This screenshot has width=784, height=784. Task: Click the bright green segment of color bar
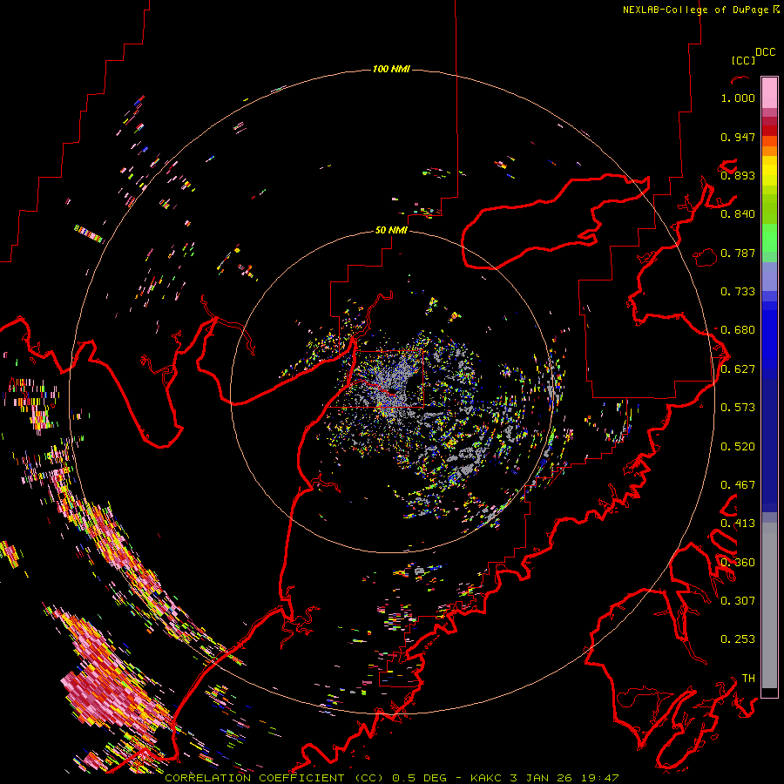(769, 238)
